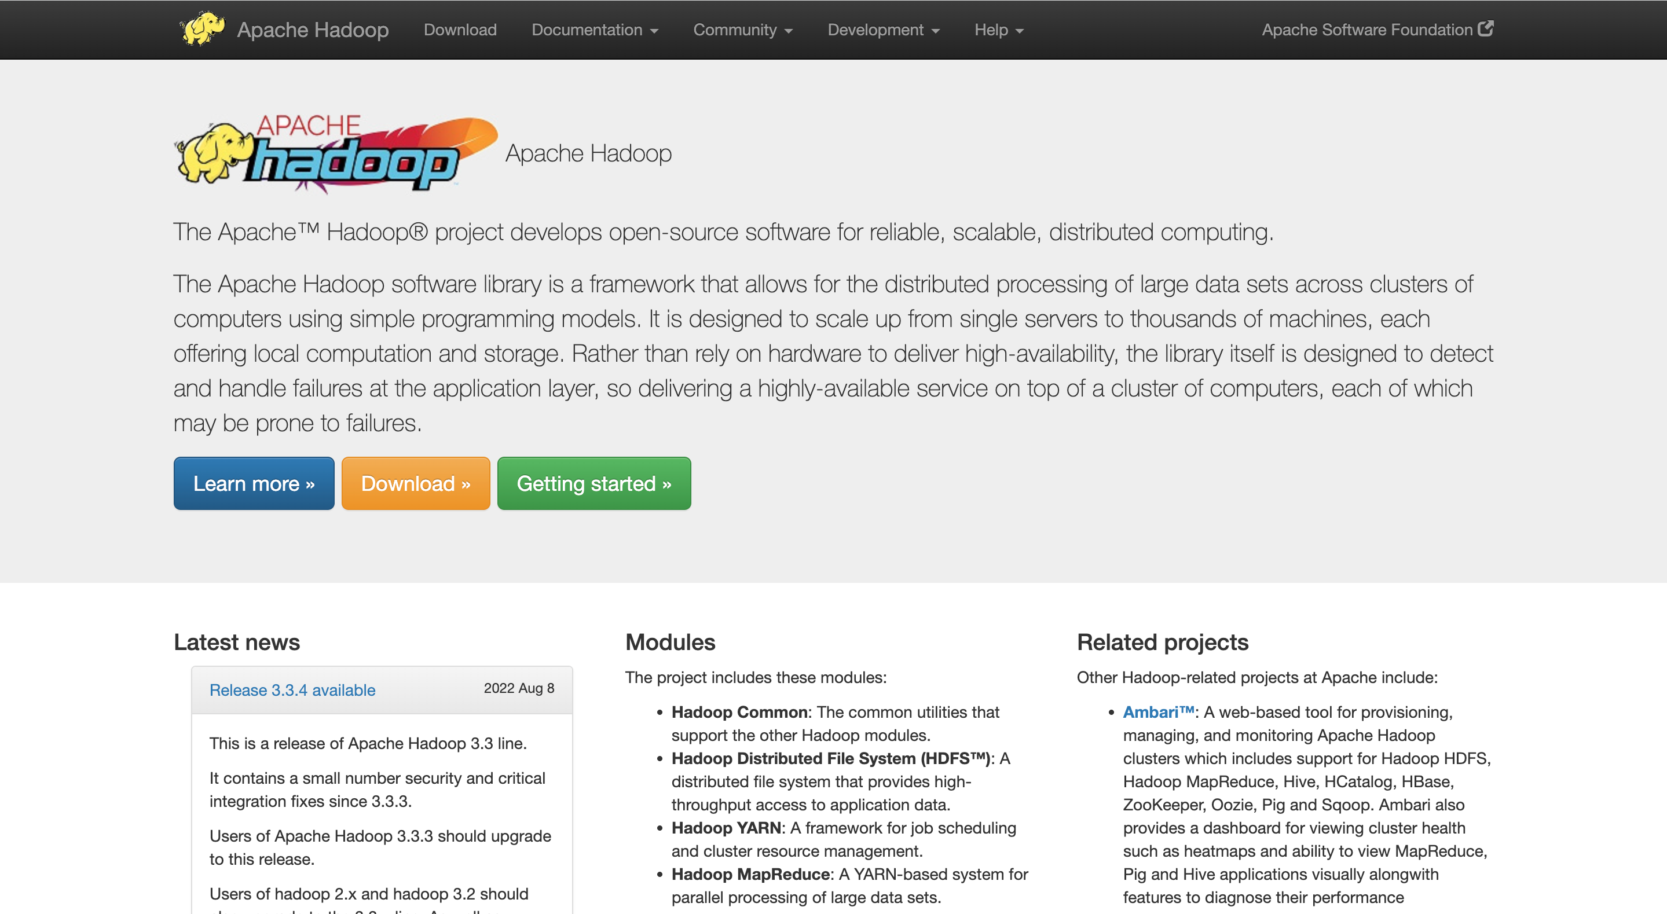Screen dimensions: 1667x914
Task: Go to the Download navbar item
Action: (x=460, y=30)
